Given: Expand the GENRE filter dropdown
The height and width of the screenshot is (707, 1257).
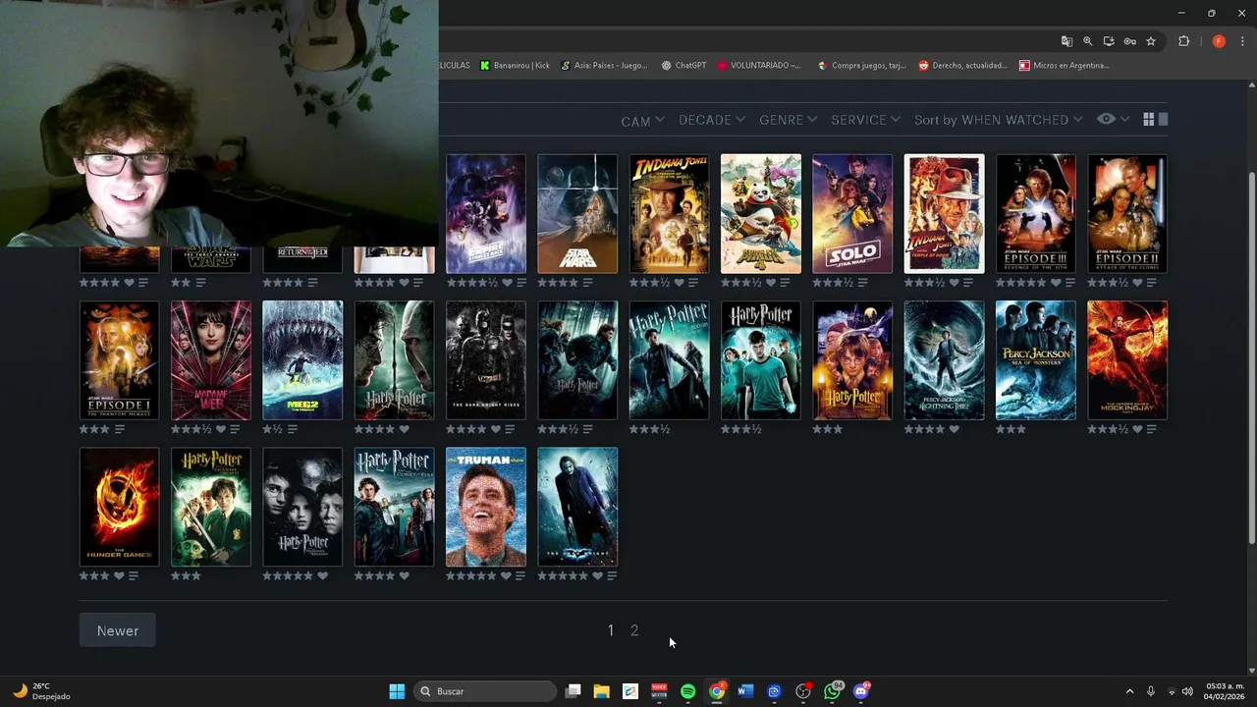Looking at the screenshot, I should click(788, 120).
